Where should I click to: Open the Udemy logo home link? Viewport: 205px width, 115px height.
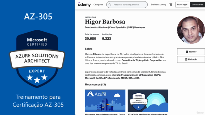[84, 4]
